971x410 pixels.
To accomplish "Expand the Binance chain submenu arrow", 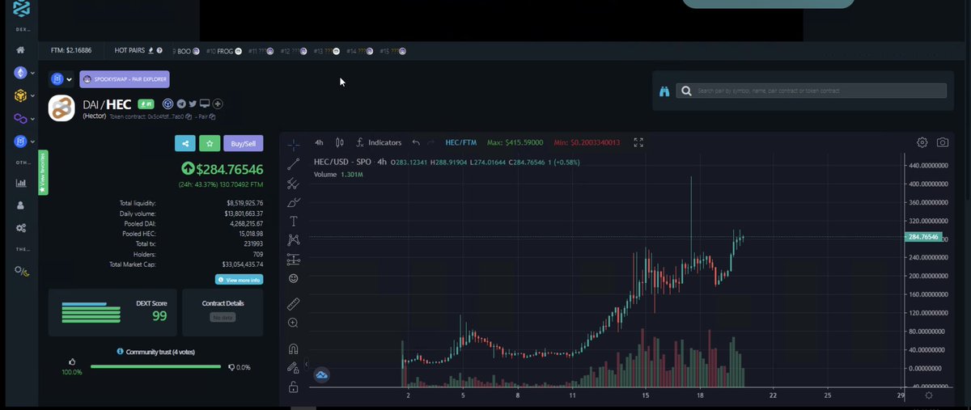I will click(x=32, y=96).
